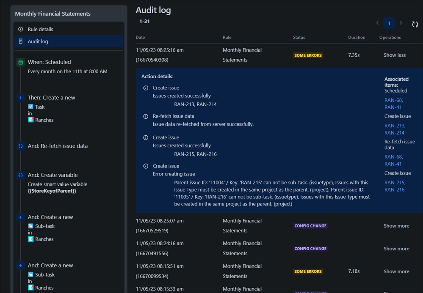Open RAN-216 associated item link

394,189
